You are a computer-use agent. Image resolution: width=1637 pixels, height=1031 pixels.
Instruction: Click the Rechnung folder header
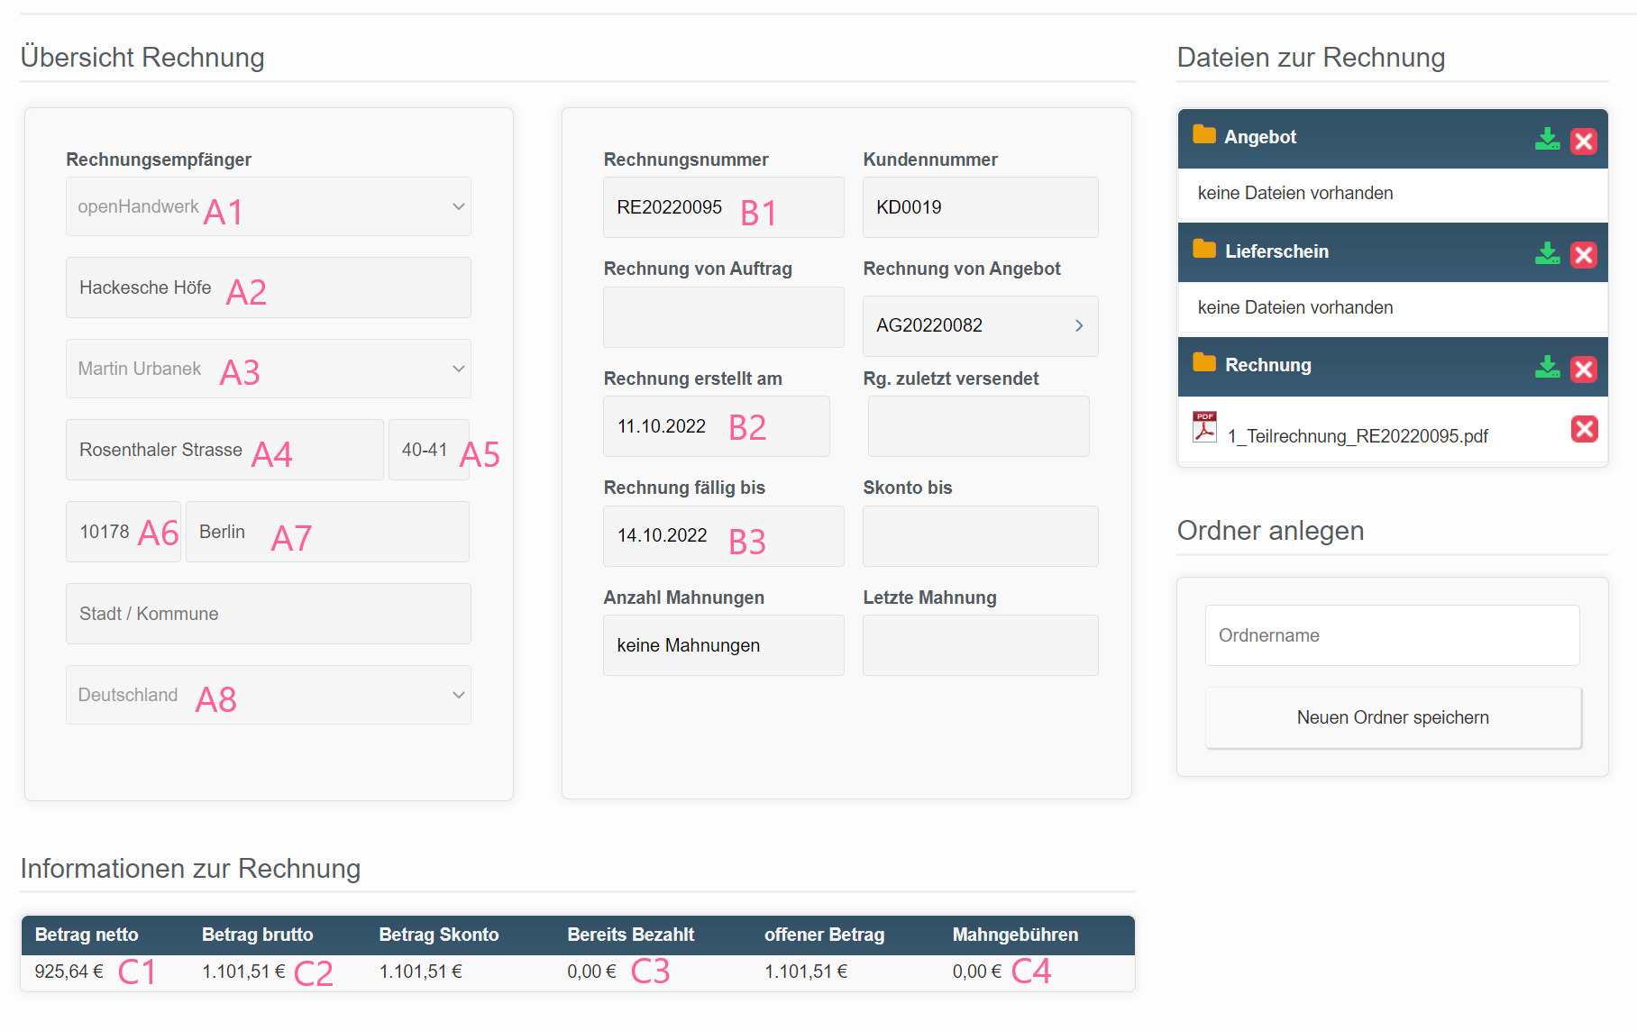tap(1393, 367)
